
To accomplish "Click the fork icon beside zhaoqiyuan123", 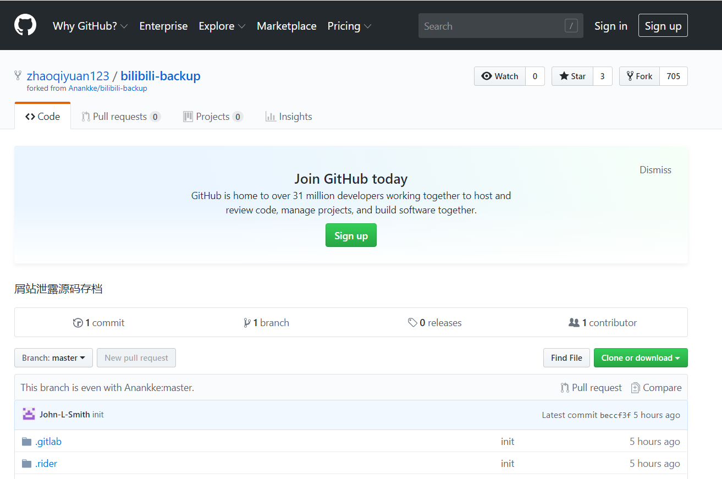I will click(x=18, y=76).
